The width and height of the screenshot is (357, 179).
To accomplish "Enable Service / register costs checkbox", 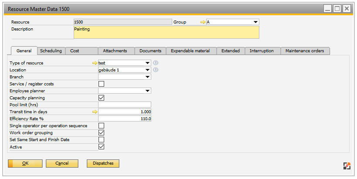I will coord(102,84).
